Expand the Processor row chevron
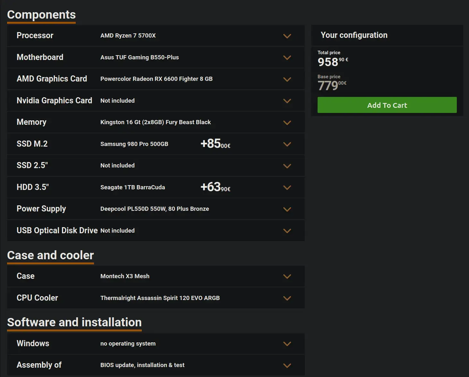The width and height of the screenshot is (469, 377). (x=287, y=36)
